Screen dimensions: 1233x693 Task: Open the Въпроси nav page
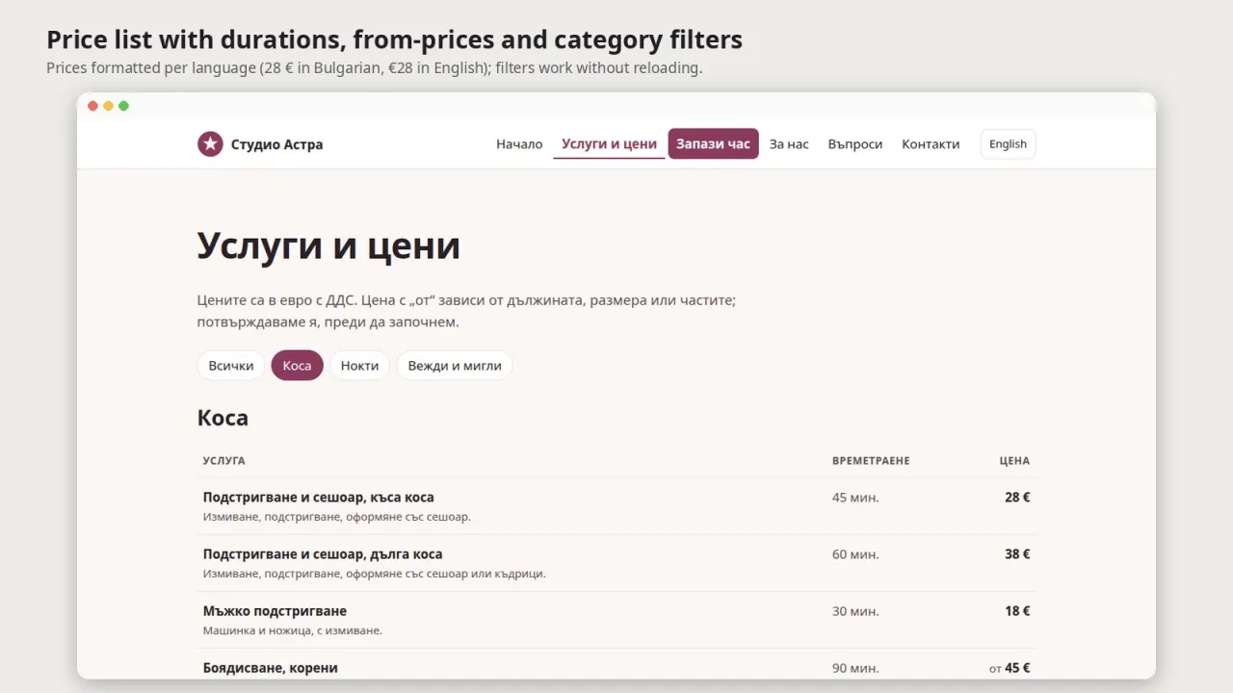(855, 144)
